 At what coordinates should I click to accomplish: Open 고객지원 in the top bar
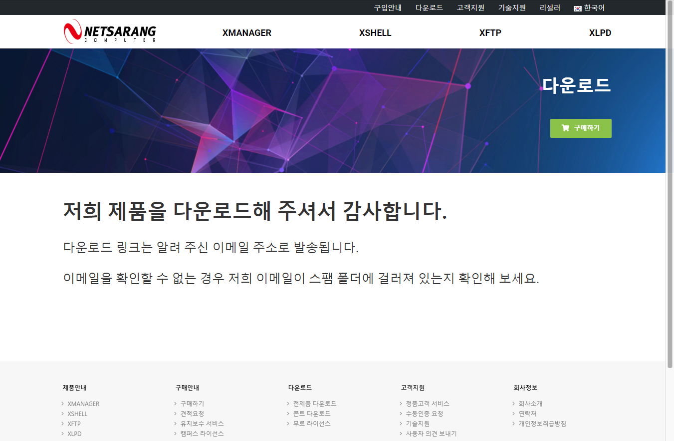[x=470, y=7]
